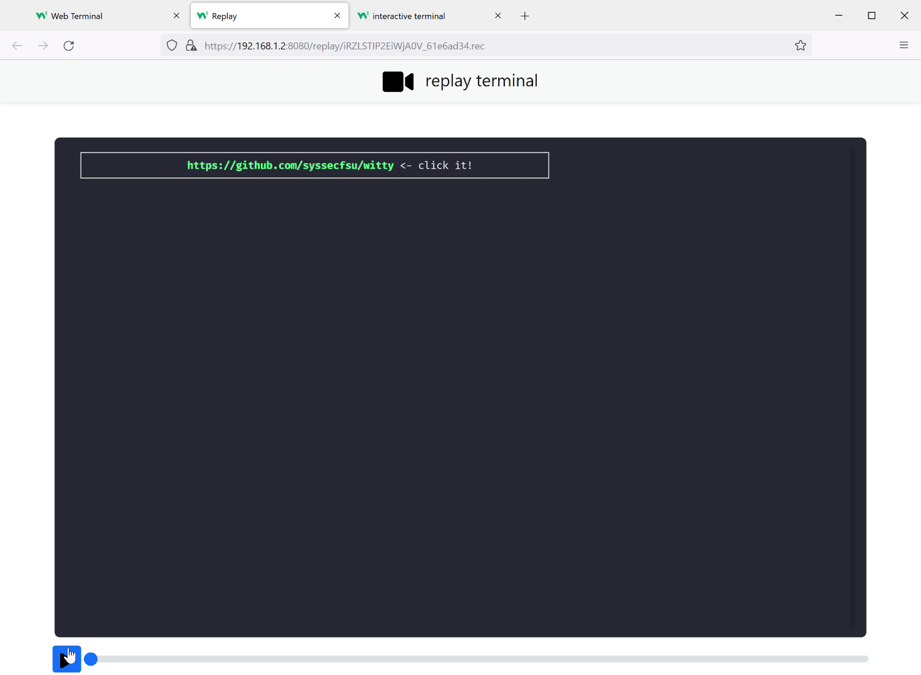Close the interactive terminal tab
The height and width of the screenshot is (675, 921).
[498, 16]
